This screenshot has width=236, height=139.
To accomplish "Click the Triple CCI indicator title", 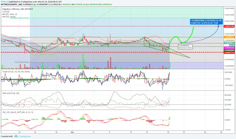I will pyautogui.click(x=16, y=72).
